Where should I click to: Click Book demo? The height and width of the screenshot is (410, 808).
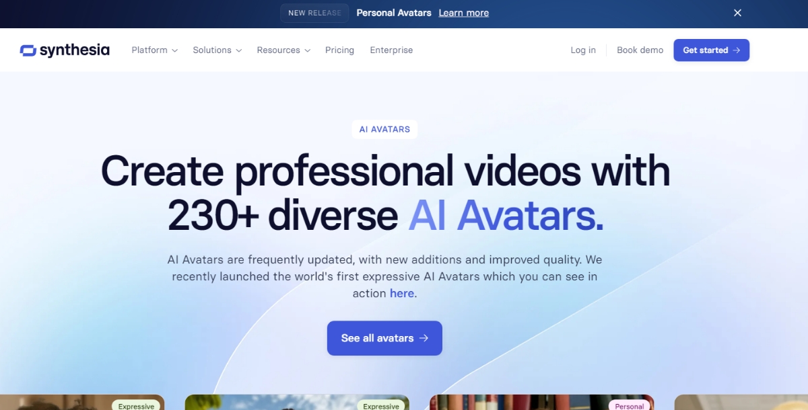640,50
